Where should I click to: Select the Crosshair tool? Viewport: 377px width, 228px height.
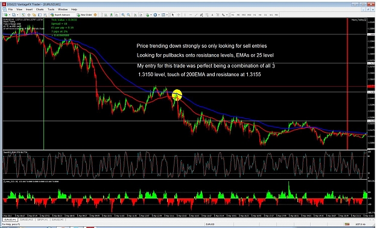pos(179,15)
